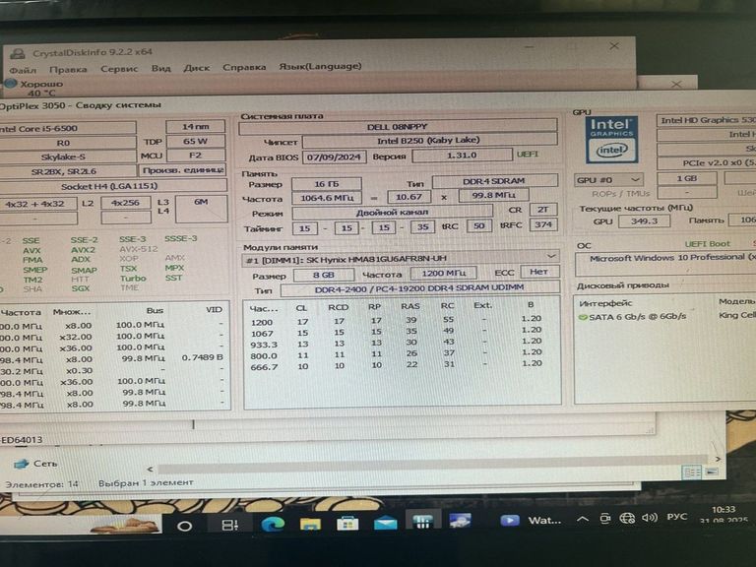
Task: Open File Explorer from the taskbar
Action: [x=310, y=524]
